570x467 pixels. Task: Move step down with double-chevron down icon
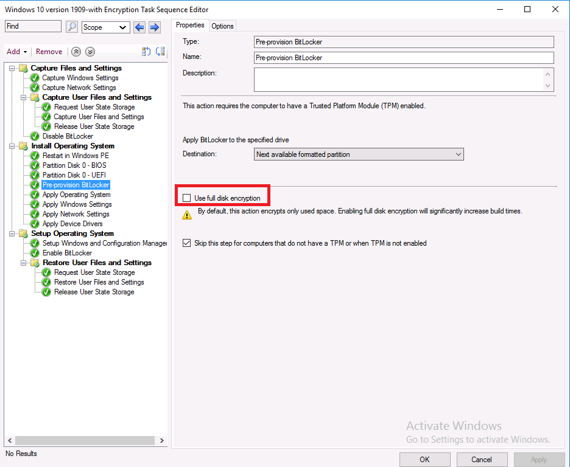pos(90,52)
